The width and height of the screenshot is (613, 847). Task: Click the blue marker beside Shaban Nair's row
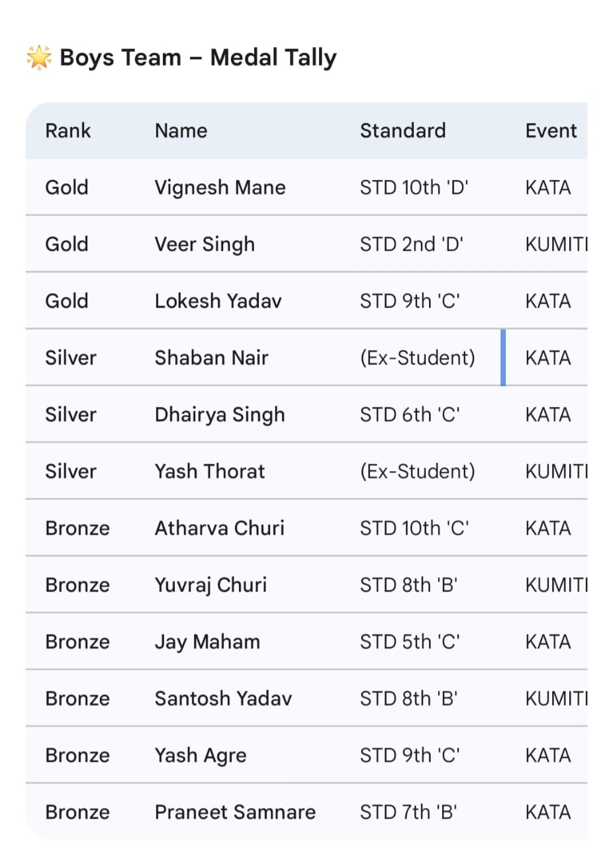click(x=503, y=358)
